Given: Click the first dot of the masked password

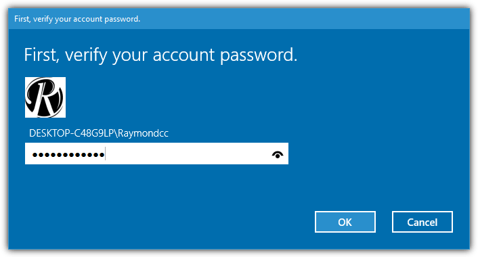Looking at the screenshot, I should 35,155.
